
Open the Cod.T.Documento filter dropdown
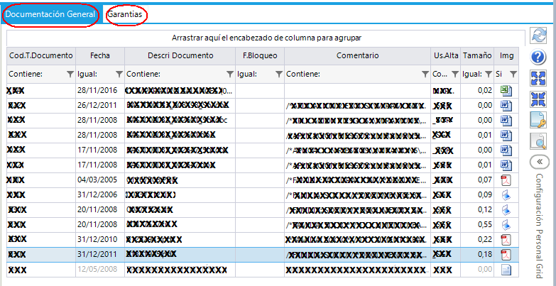coord(70,74)
